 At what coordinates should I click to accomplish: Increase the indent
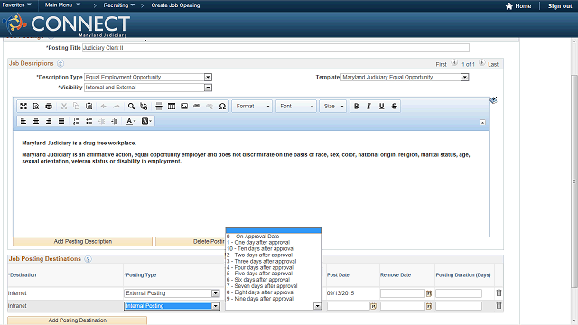coord(115,121)
